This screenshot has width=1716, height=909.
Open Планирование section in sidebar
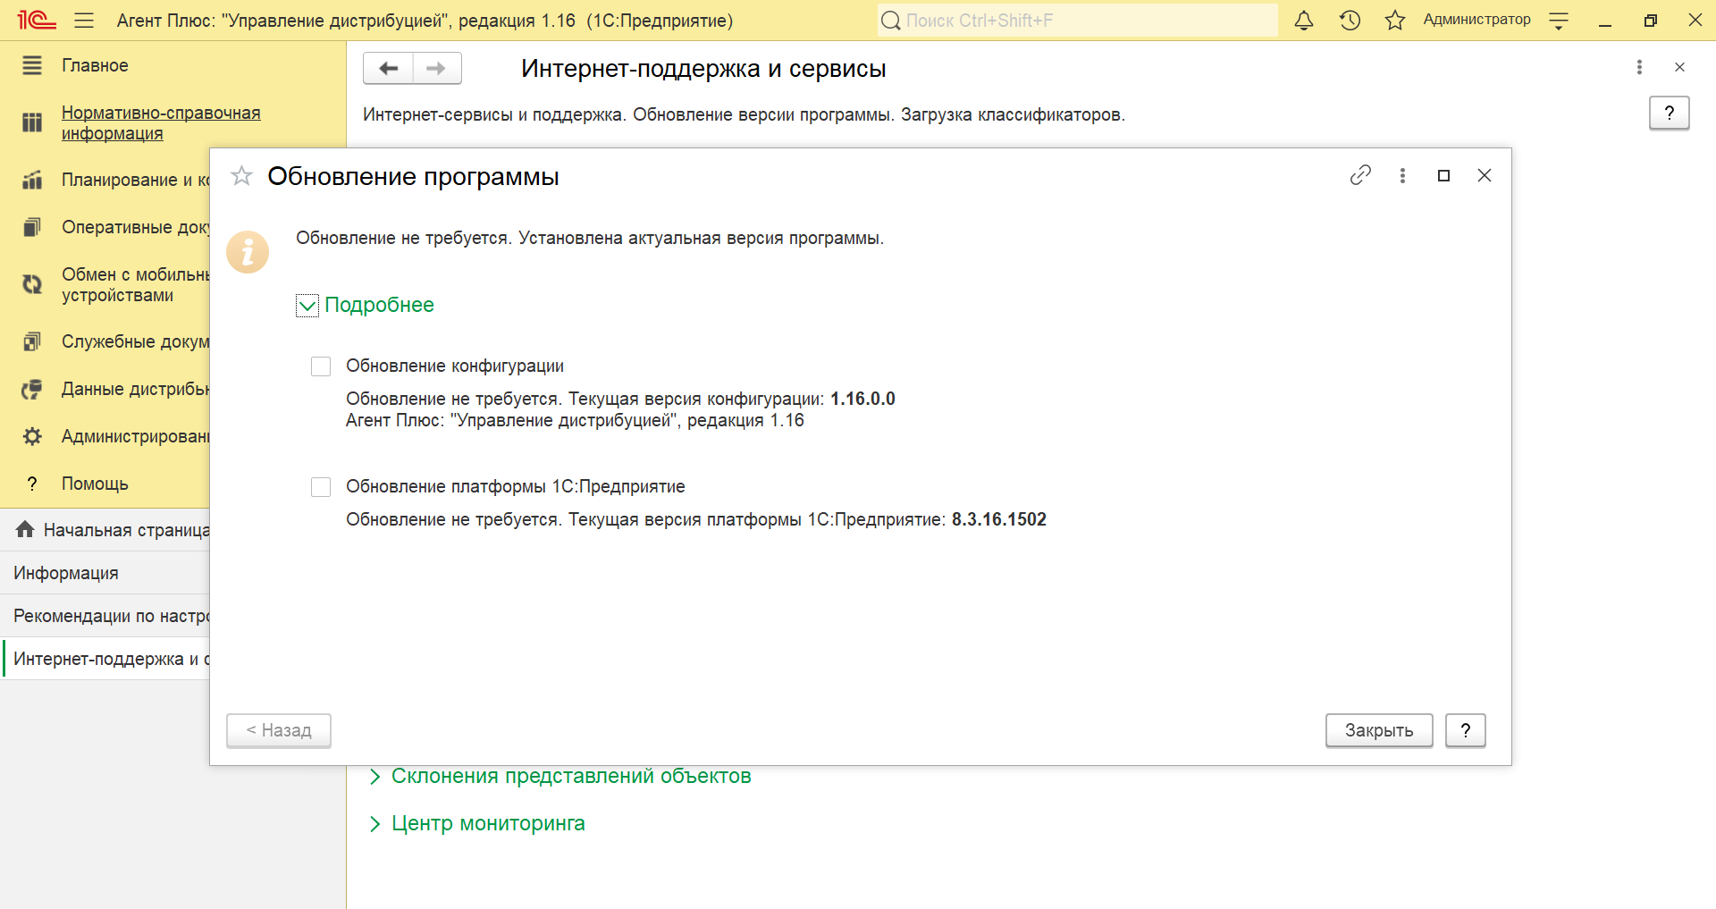[x=135, y=180]
